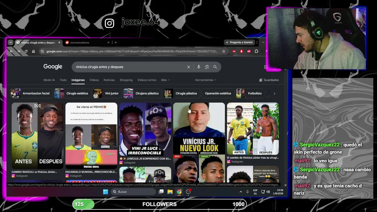Switch to Videos cortos results

coord(147,80)
